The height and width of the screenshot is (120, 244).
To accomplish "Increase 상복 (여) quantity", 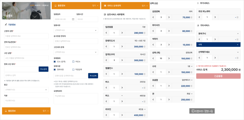I will click(x=169, y=58).
